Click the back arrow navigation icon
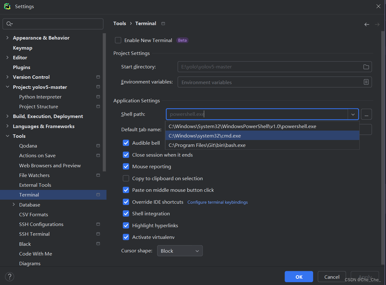 tap(367, 24)
